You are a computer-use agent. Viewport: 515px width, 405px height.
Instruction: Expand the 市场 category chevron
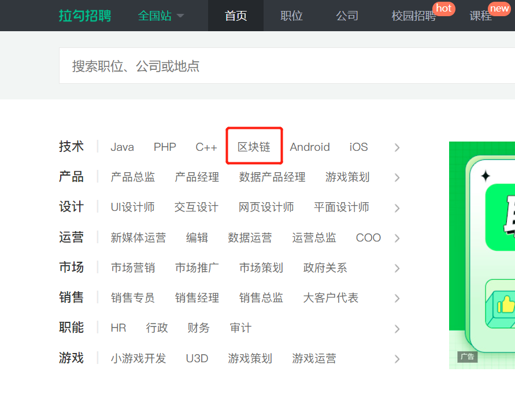[x=397, y=268]
